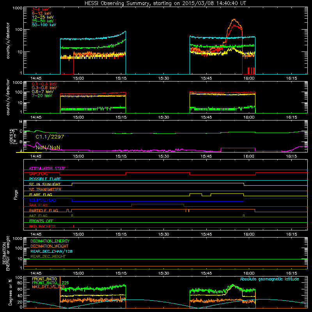Click the HESSI Observing Summary title
Image resolution: width=312 pixels, height=312 pixels.
tap(165, 4)
